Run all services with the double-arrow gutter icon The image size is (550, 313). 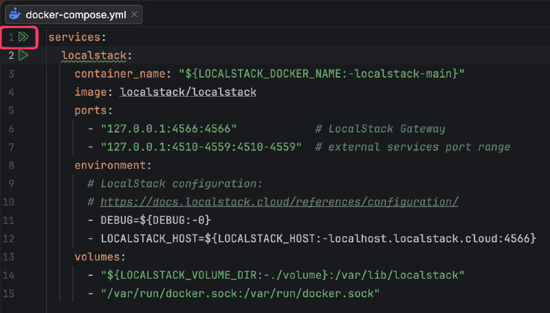23,36
